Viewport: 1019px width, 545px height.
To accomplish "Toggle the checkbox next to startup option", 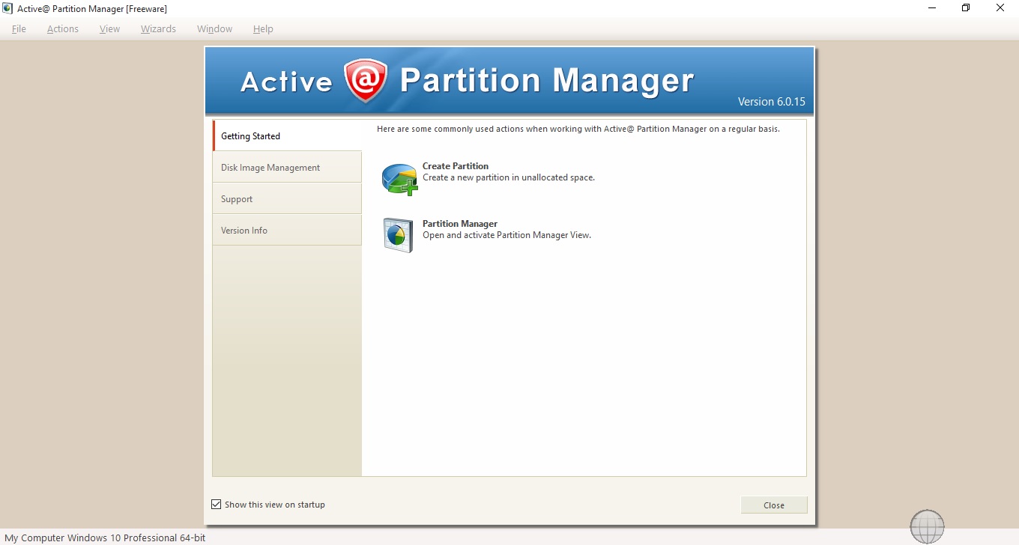I will [216, 504].
